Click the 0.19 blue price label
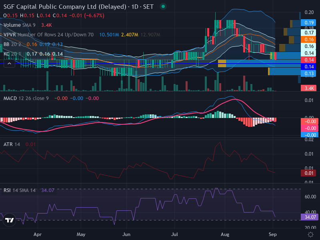Image resolution: width=320 pixels, height=240 pixels. [x=308, y=23]
